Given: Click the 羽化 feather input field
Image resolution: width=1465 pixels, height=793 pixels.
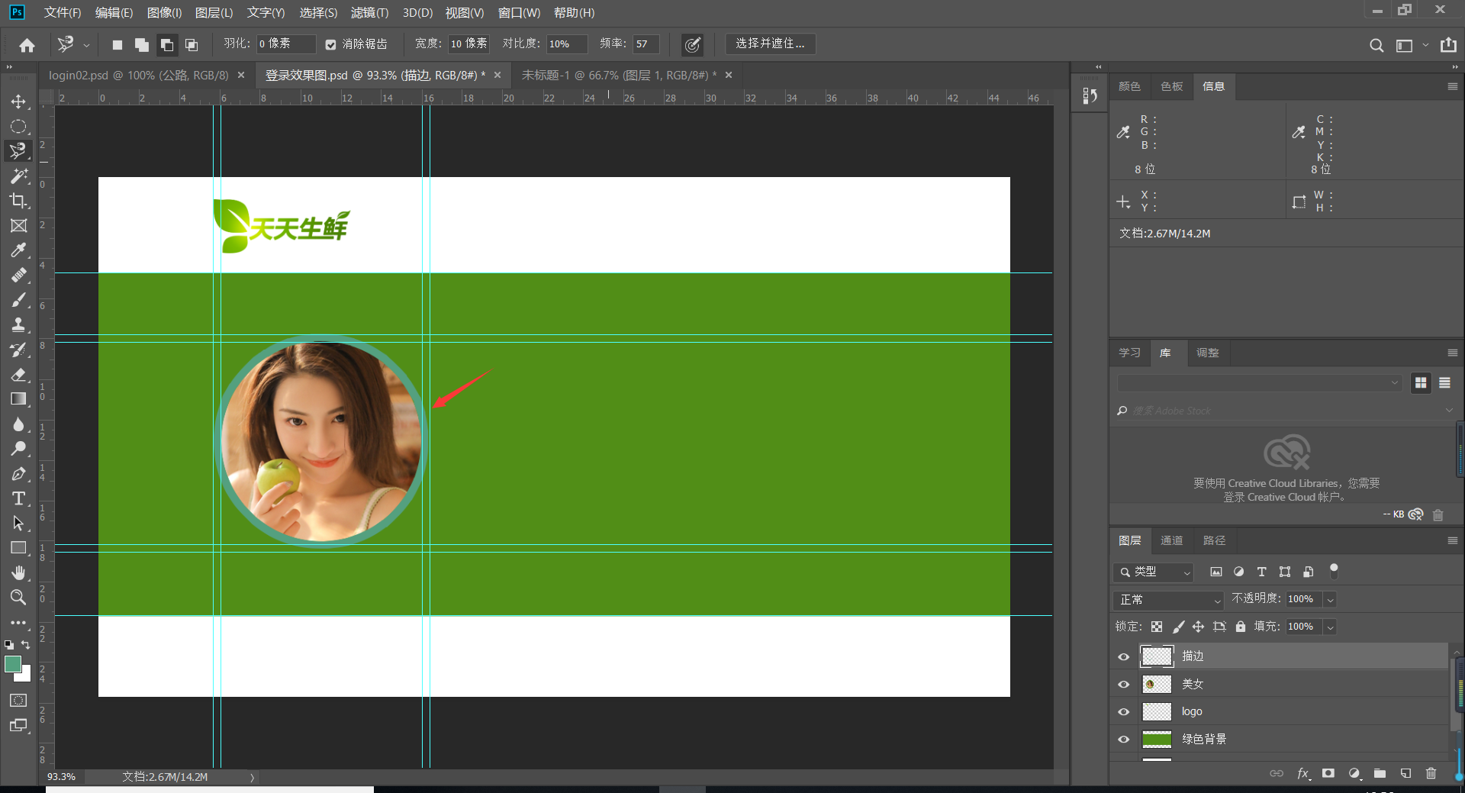Looking at the screenshot, I should (286, 44).
